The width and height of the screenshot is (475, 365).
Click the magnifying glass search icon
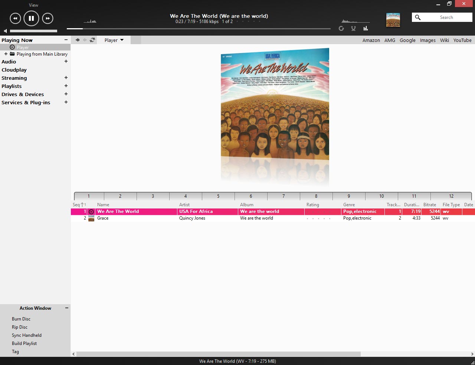click(x=418, y=17)
